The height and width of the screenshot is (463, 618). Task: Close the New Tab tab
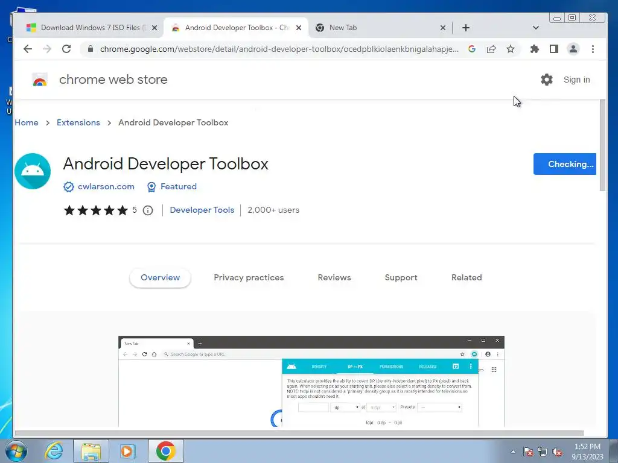point(442,28)
